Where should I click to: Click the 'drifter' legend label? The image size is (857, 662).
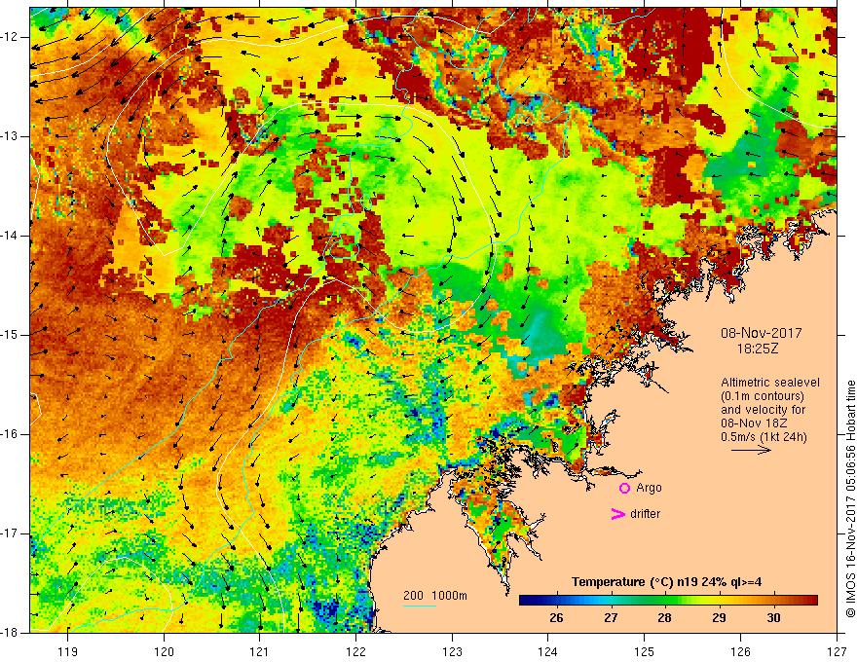pos(645,514)
